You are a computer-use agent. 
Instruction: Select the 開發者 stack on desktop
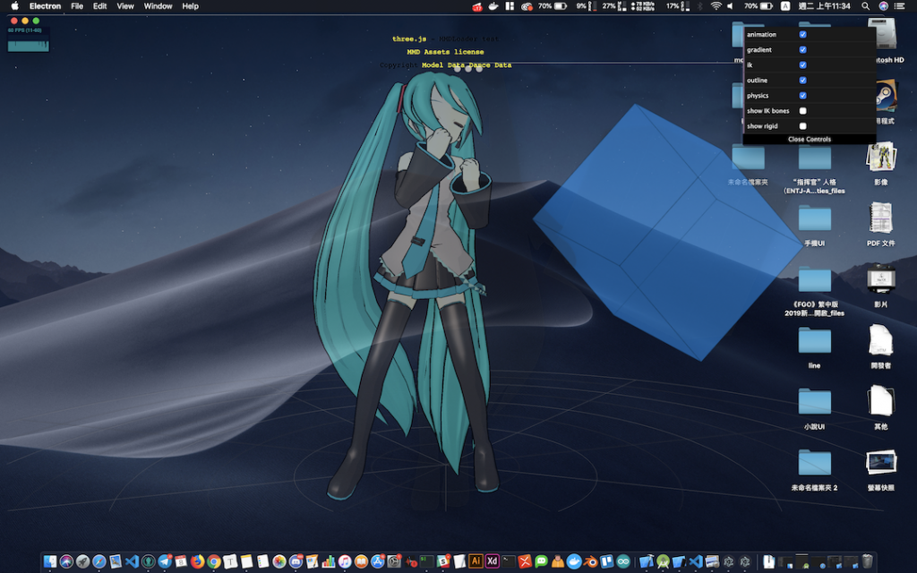[x=881, y=346]
